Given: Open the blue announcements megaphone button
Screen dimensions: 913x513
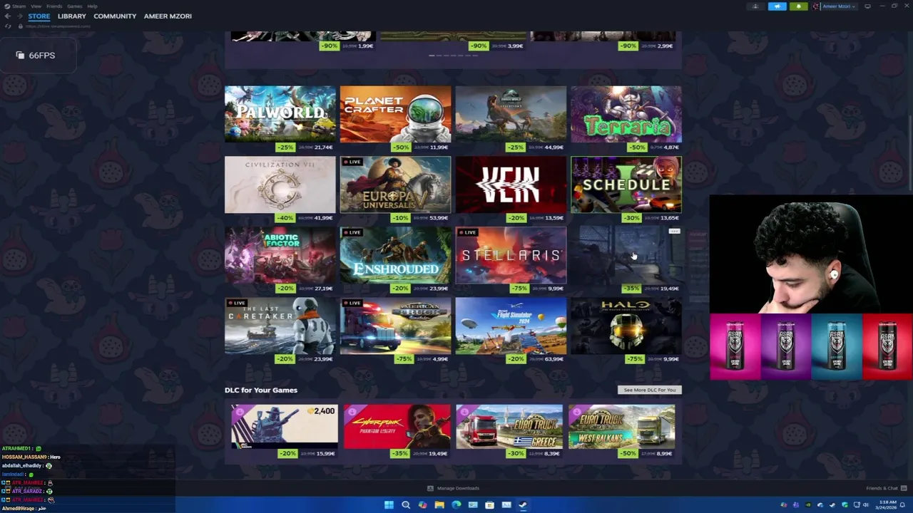Looking at the screenshot, I should [x=777, y=6].
